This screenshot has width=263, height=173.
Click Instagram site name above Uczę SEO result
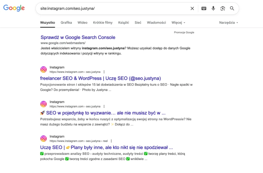point(57,136)
